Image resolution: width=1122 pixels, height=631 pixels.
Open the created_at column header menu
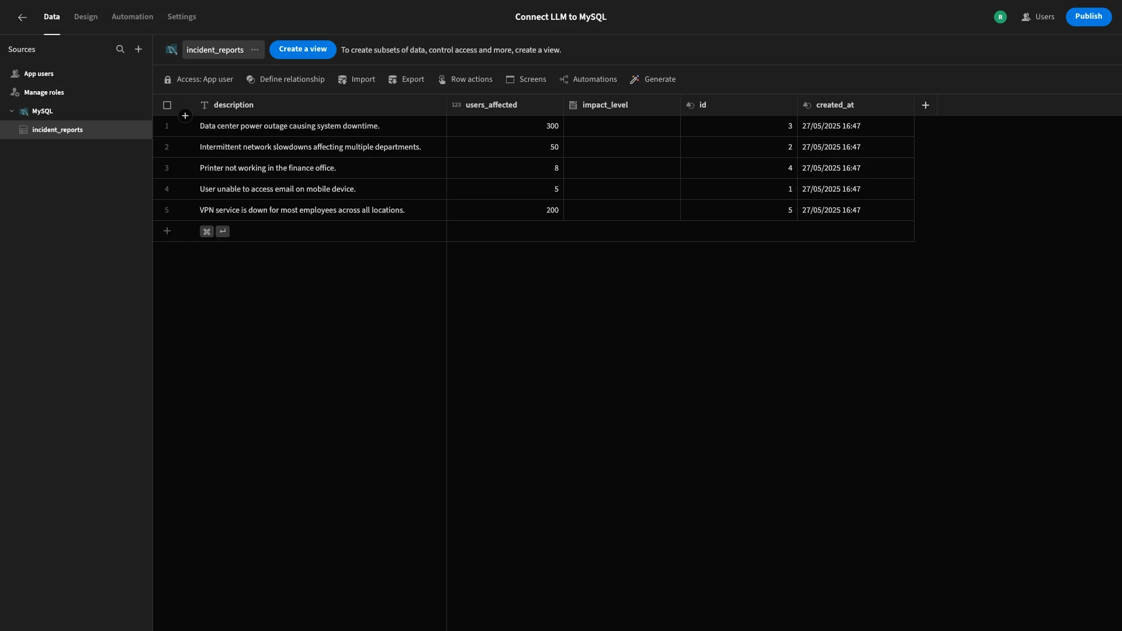[x=856, y=106]
